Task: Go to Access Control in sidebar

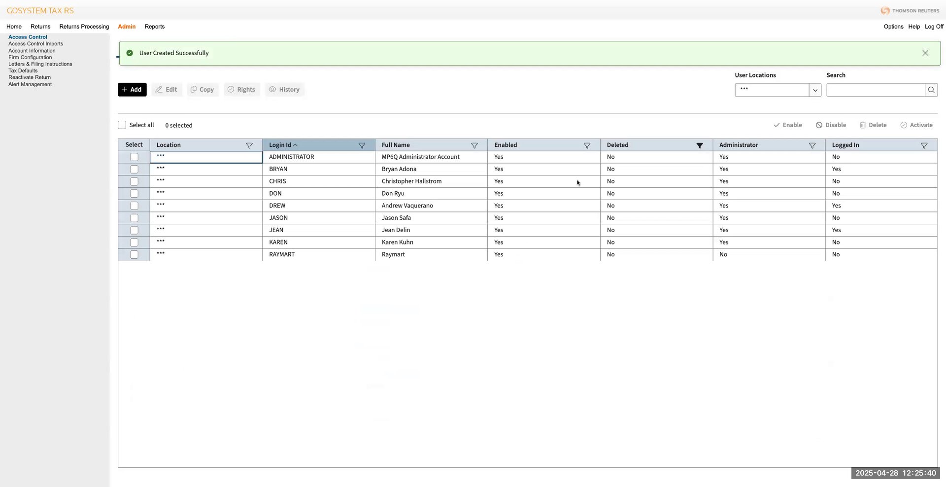Action: point(28,37)
